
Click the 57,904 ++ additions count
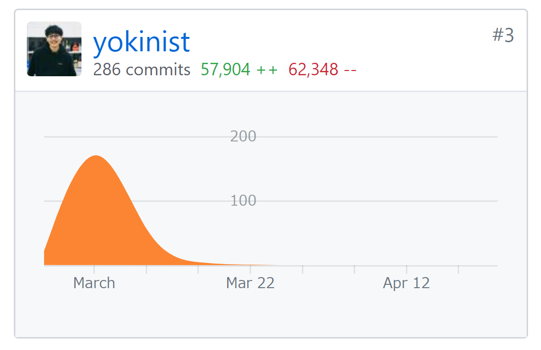coord(239,70)
